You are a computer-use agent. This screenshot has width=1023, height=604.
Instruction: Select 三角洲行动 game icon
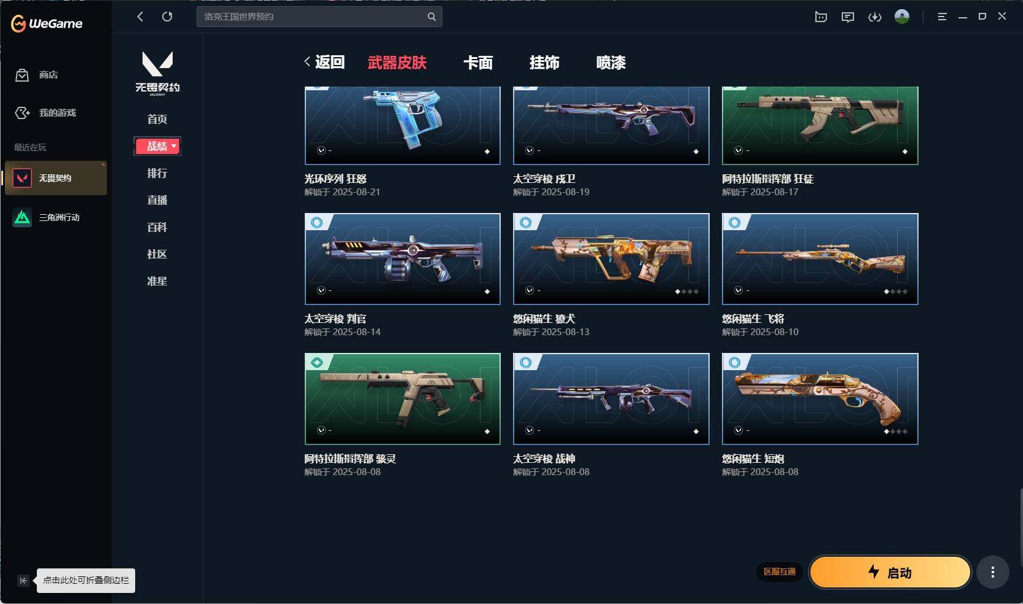tap(22, 217)
